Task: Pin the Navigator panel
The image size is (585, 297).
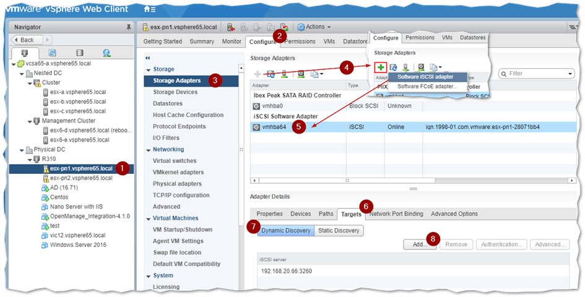Action: coord(129,27)
